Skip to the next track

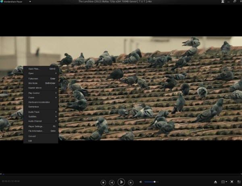131,182
